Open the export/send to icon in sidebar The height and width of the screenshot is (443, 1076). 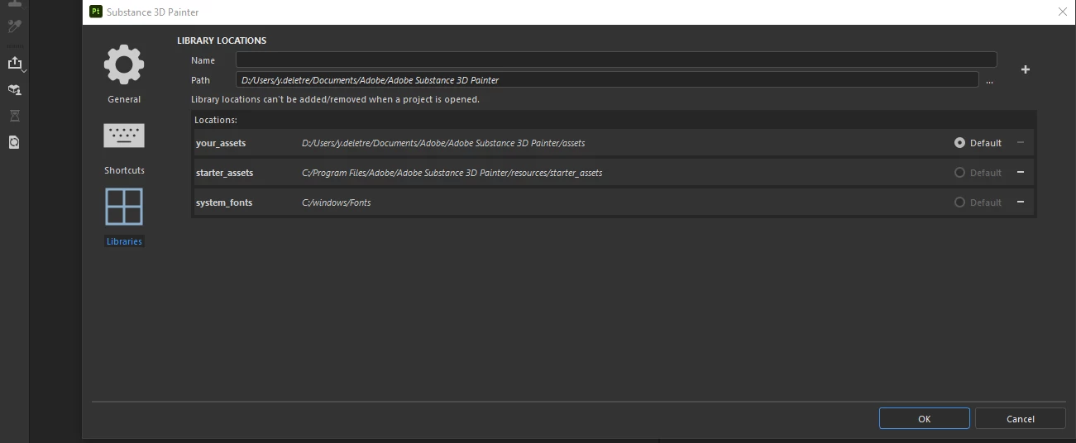click(15, 63)
